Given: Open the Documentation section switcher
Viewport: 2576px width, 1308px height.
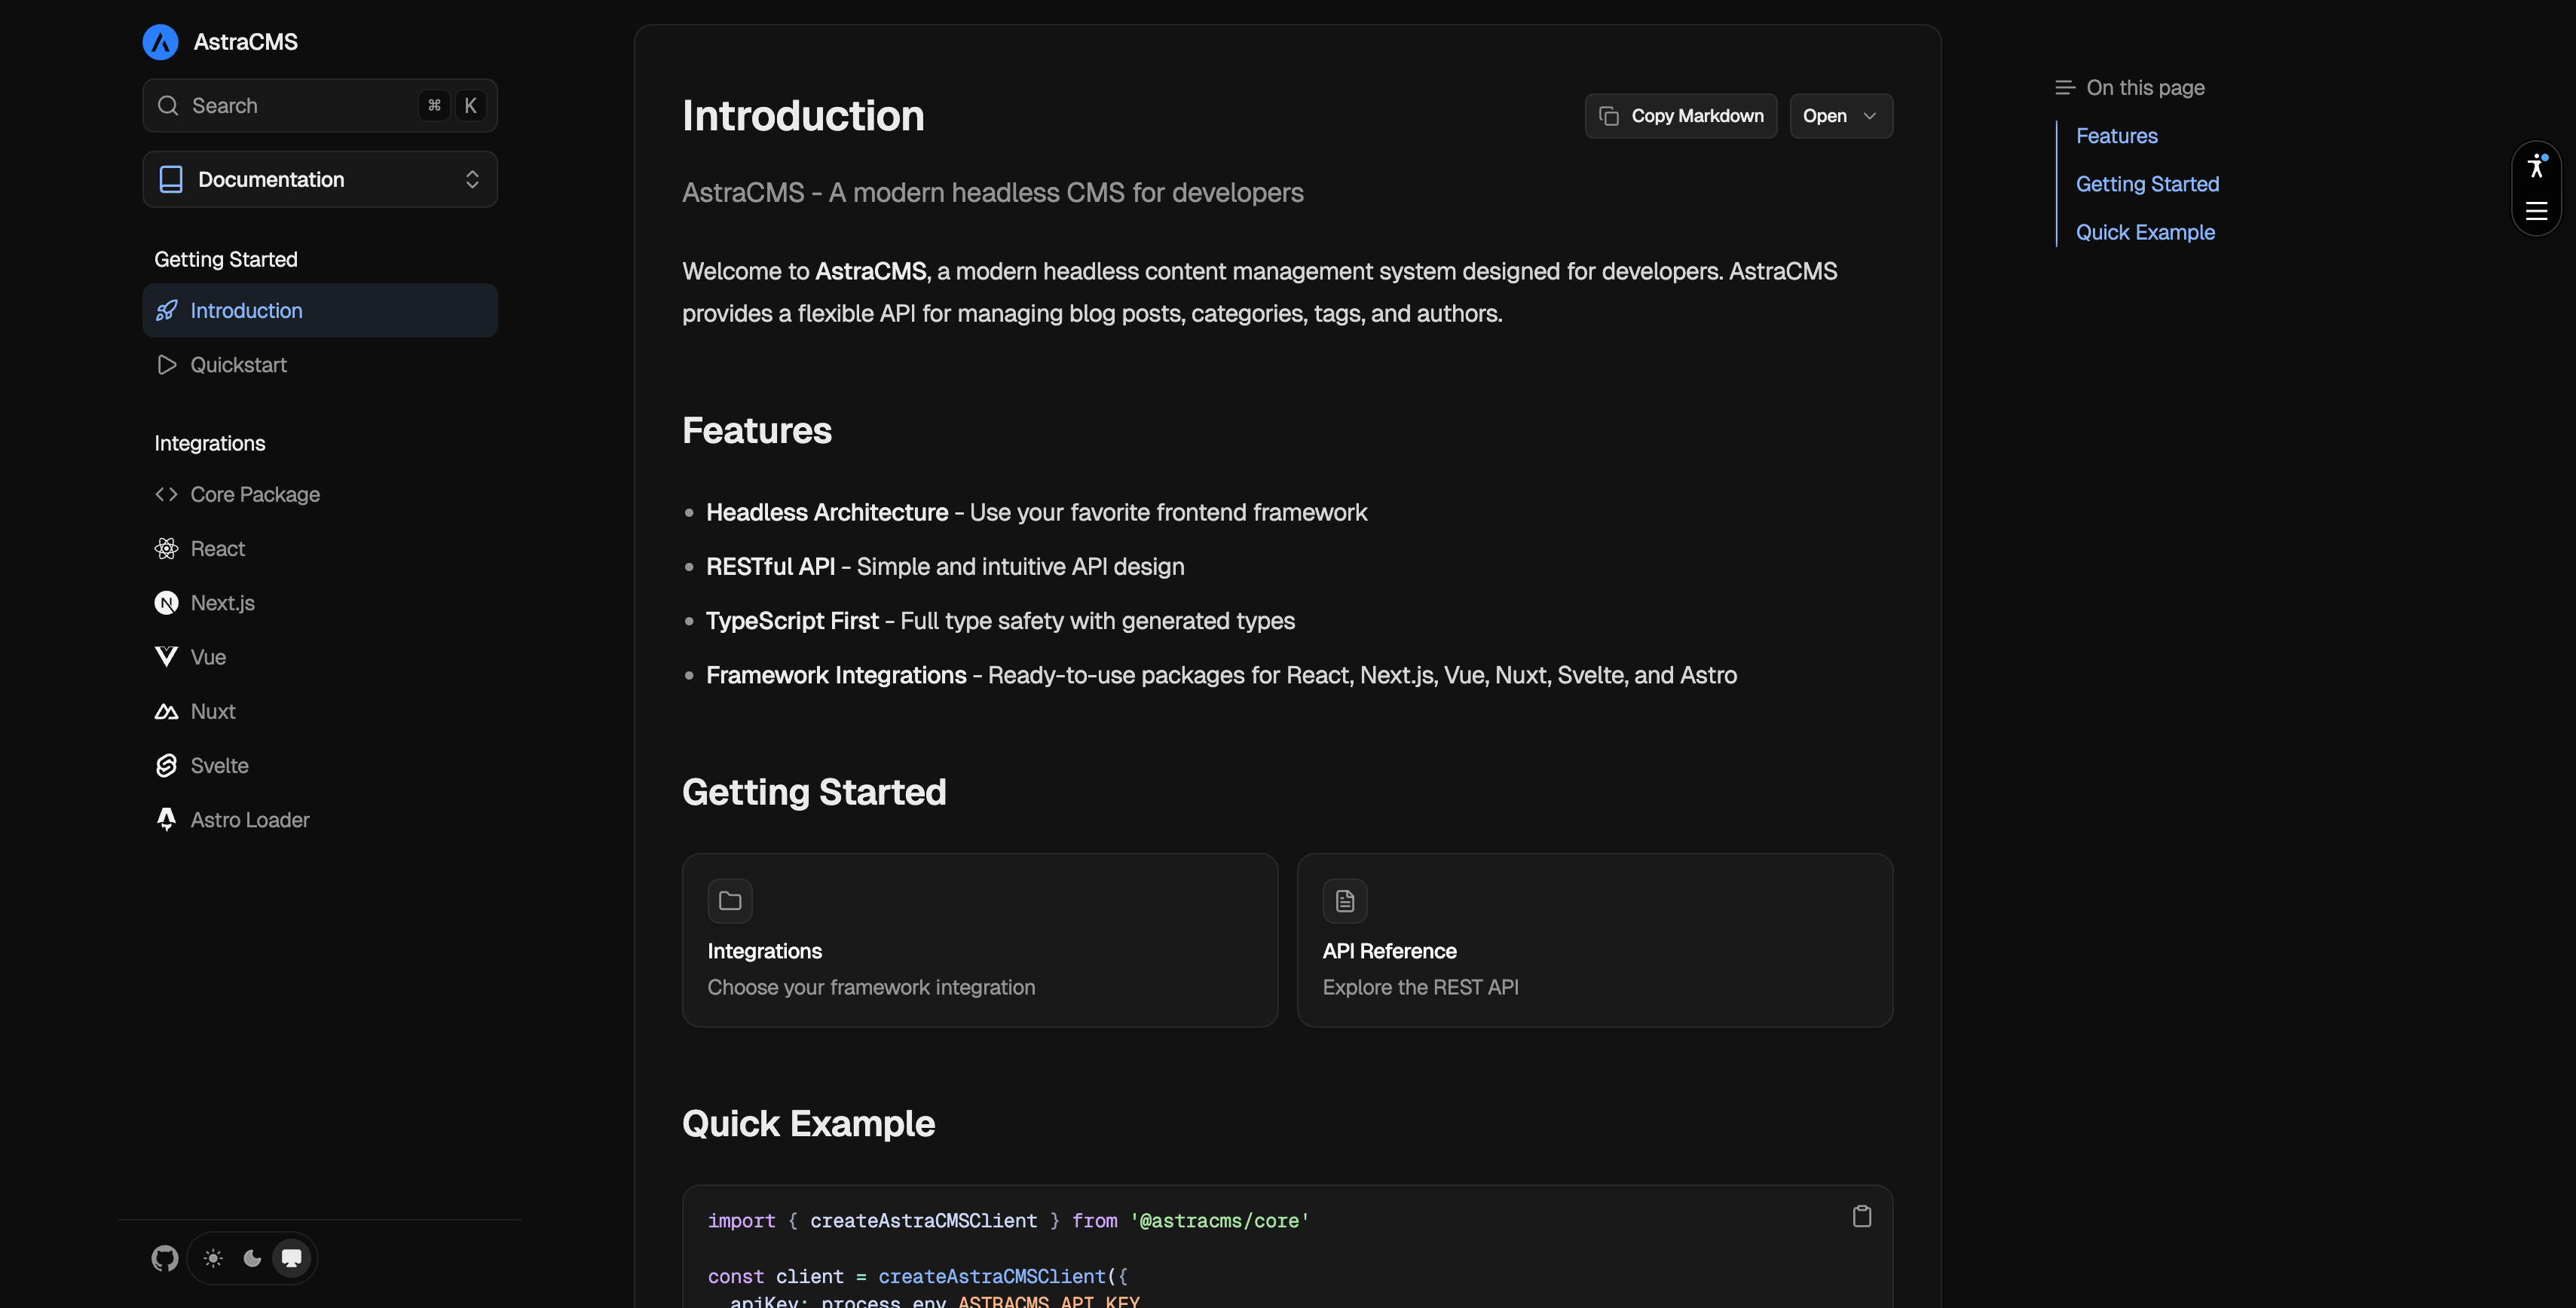Looking at the screenshot, I should [319, 179].
